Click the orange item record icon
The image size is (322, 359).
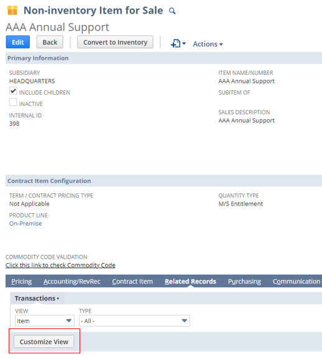12,11
